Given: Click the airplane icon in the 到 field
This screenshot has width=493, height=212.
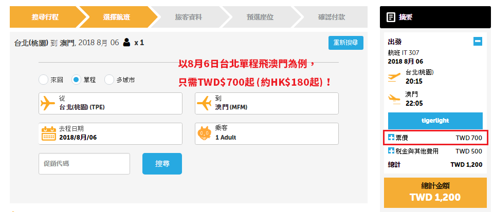Looking at the screenshot, I should click(x=204, y=103).
